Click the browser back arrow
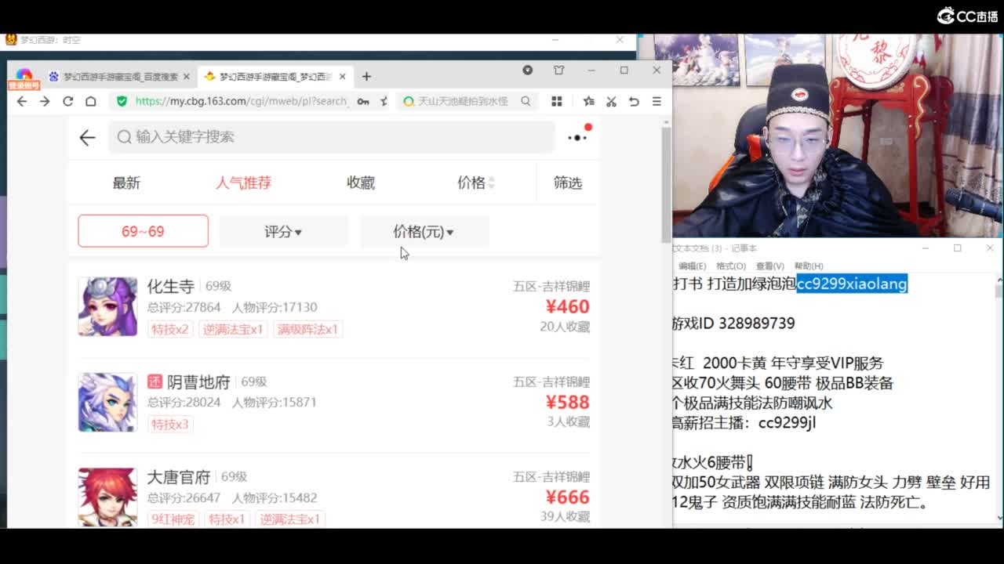Screen dimensions: 1004x564 pos(22,101)
